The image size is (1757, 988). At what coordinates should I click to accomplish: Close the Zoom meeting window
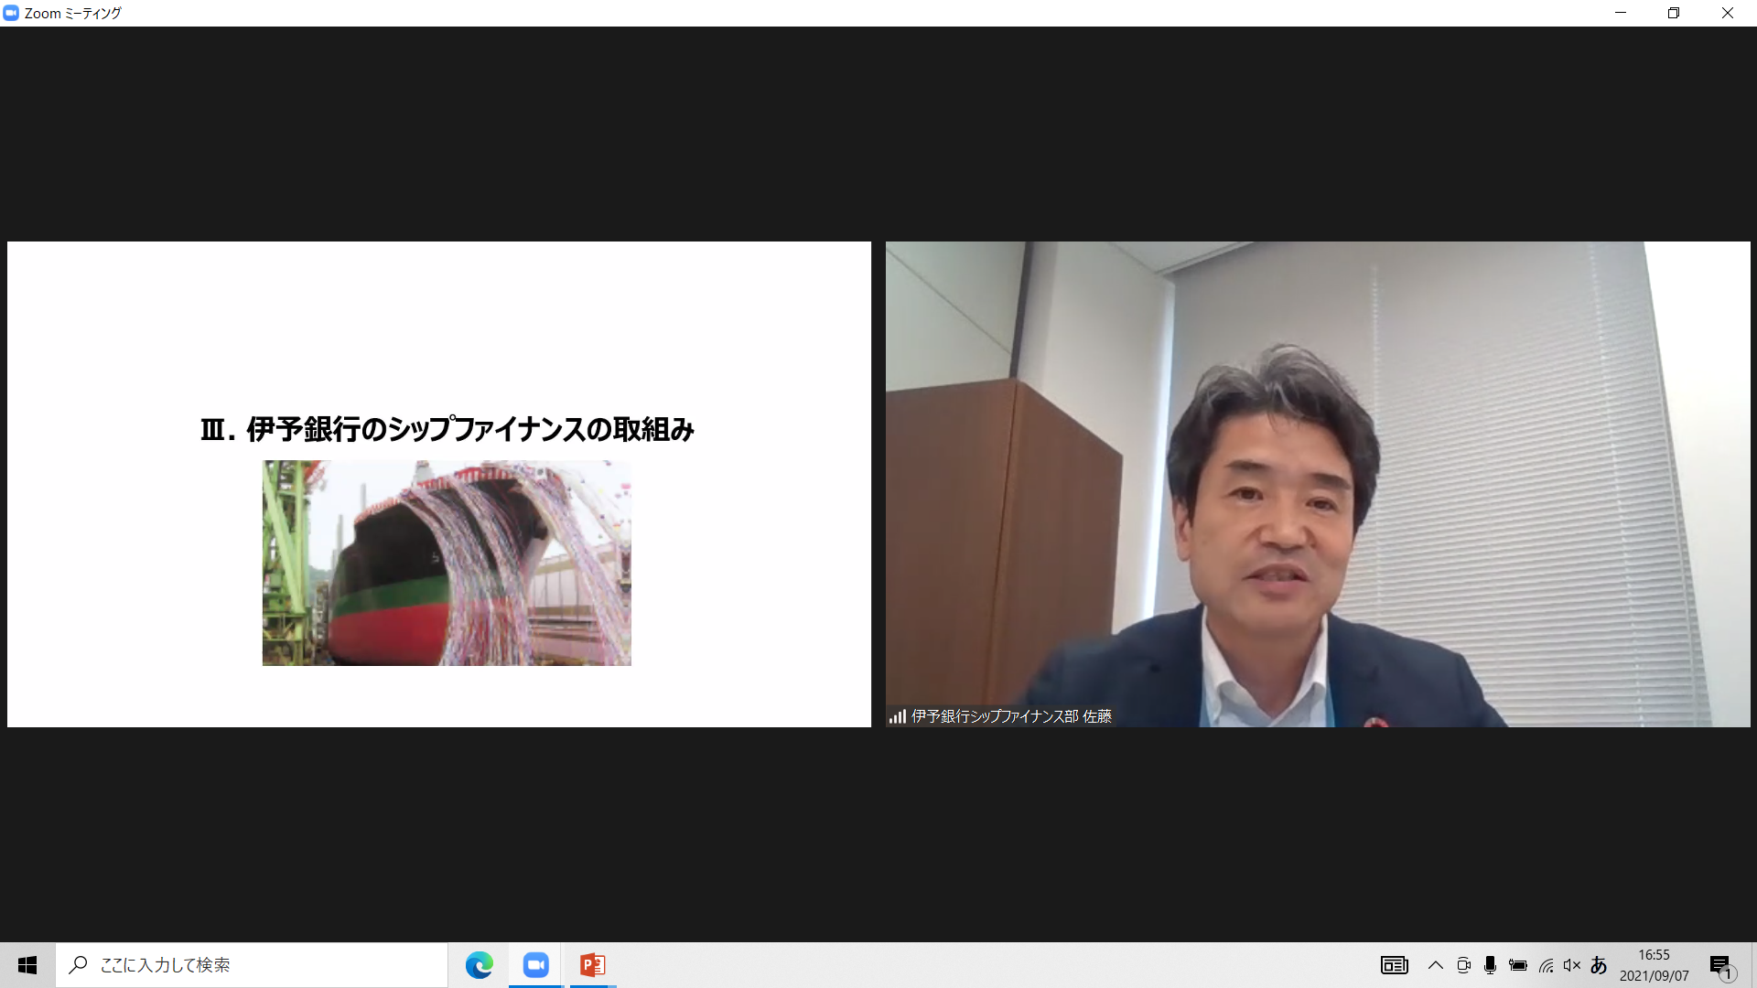[1728, 13]
